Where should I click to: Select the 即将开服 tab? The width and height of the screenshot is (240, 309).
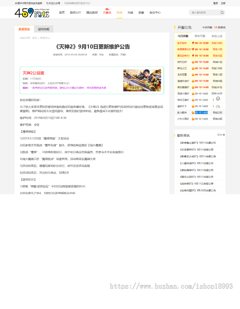pos(200,36)
